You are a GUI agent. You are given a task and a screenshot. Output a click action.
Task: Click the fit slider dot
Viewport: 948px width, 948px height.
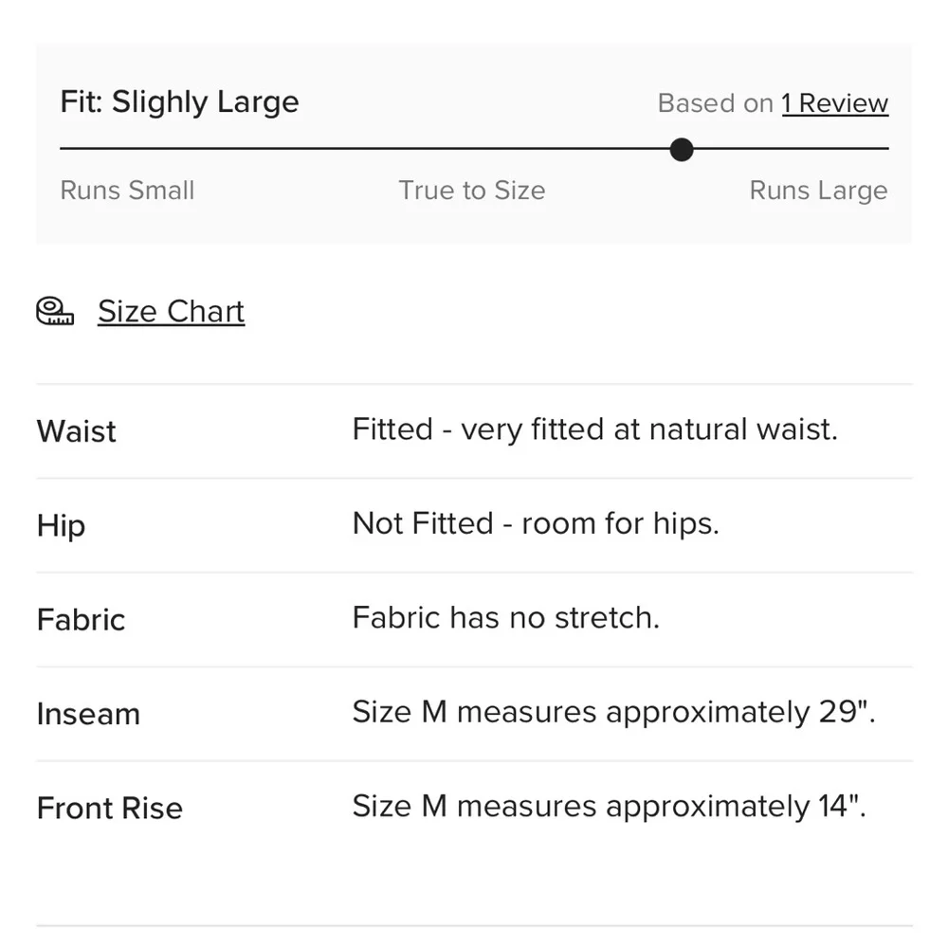click(x=681, y=149)
